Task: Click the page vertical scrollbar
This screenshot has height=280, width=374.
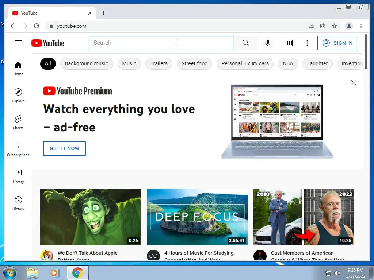Action: point(366,51)
